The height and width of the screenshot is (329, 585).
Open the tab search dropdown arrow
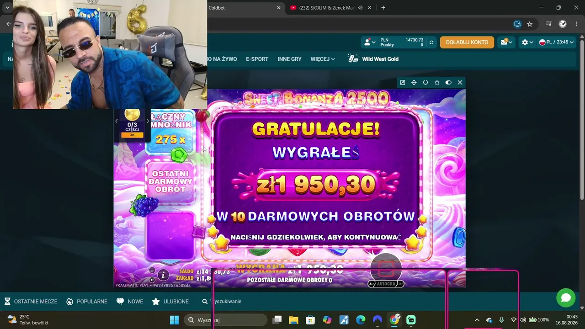tap(7, 8)
